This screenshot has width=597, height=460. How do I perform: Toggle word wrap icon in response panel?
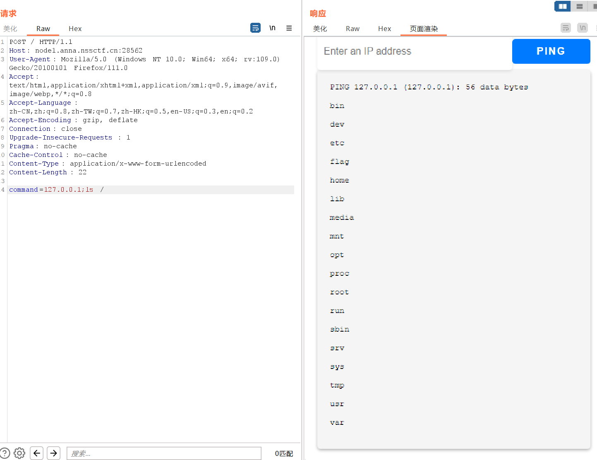click(x=566, y=28)
